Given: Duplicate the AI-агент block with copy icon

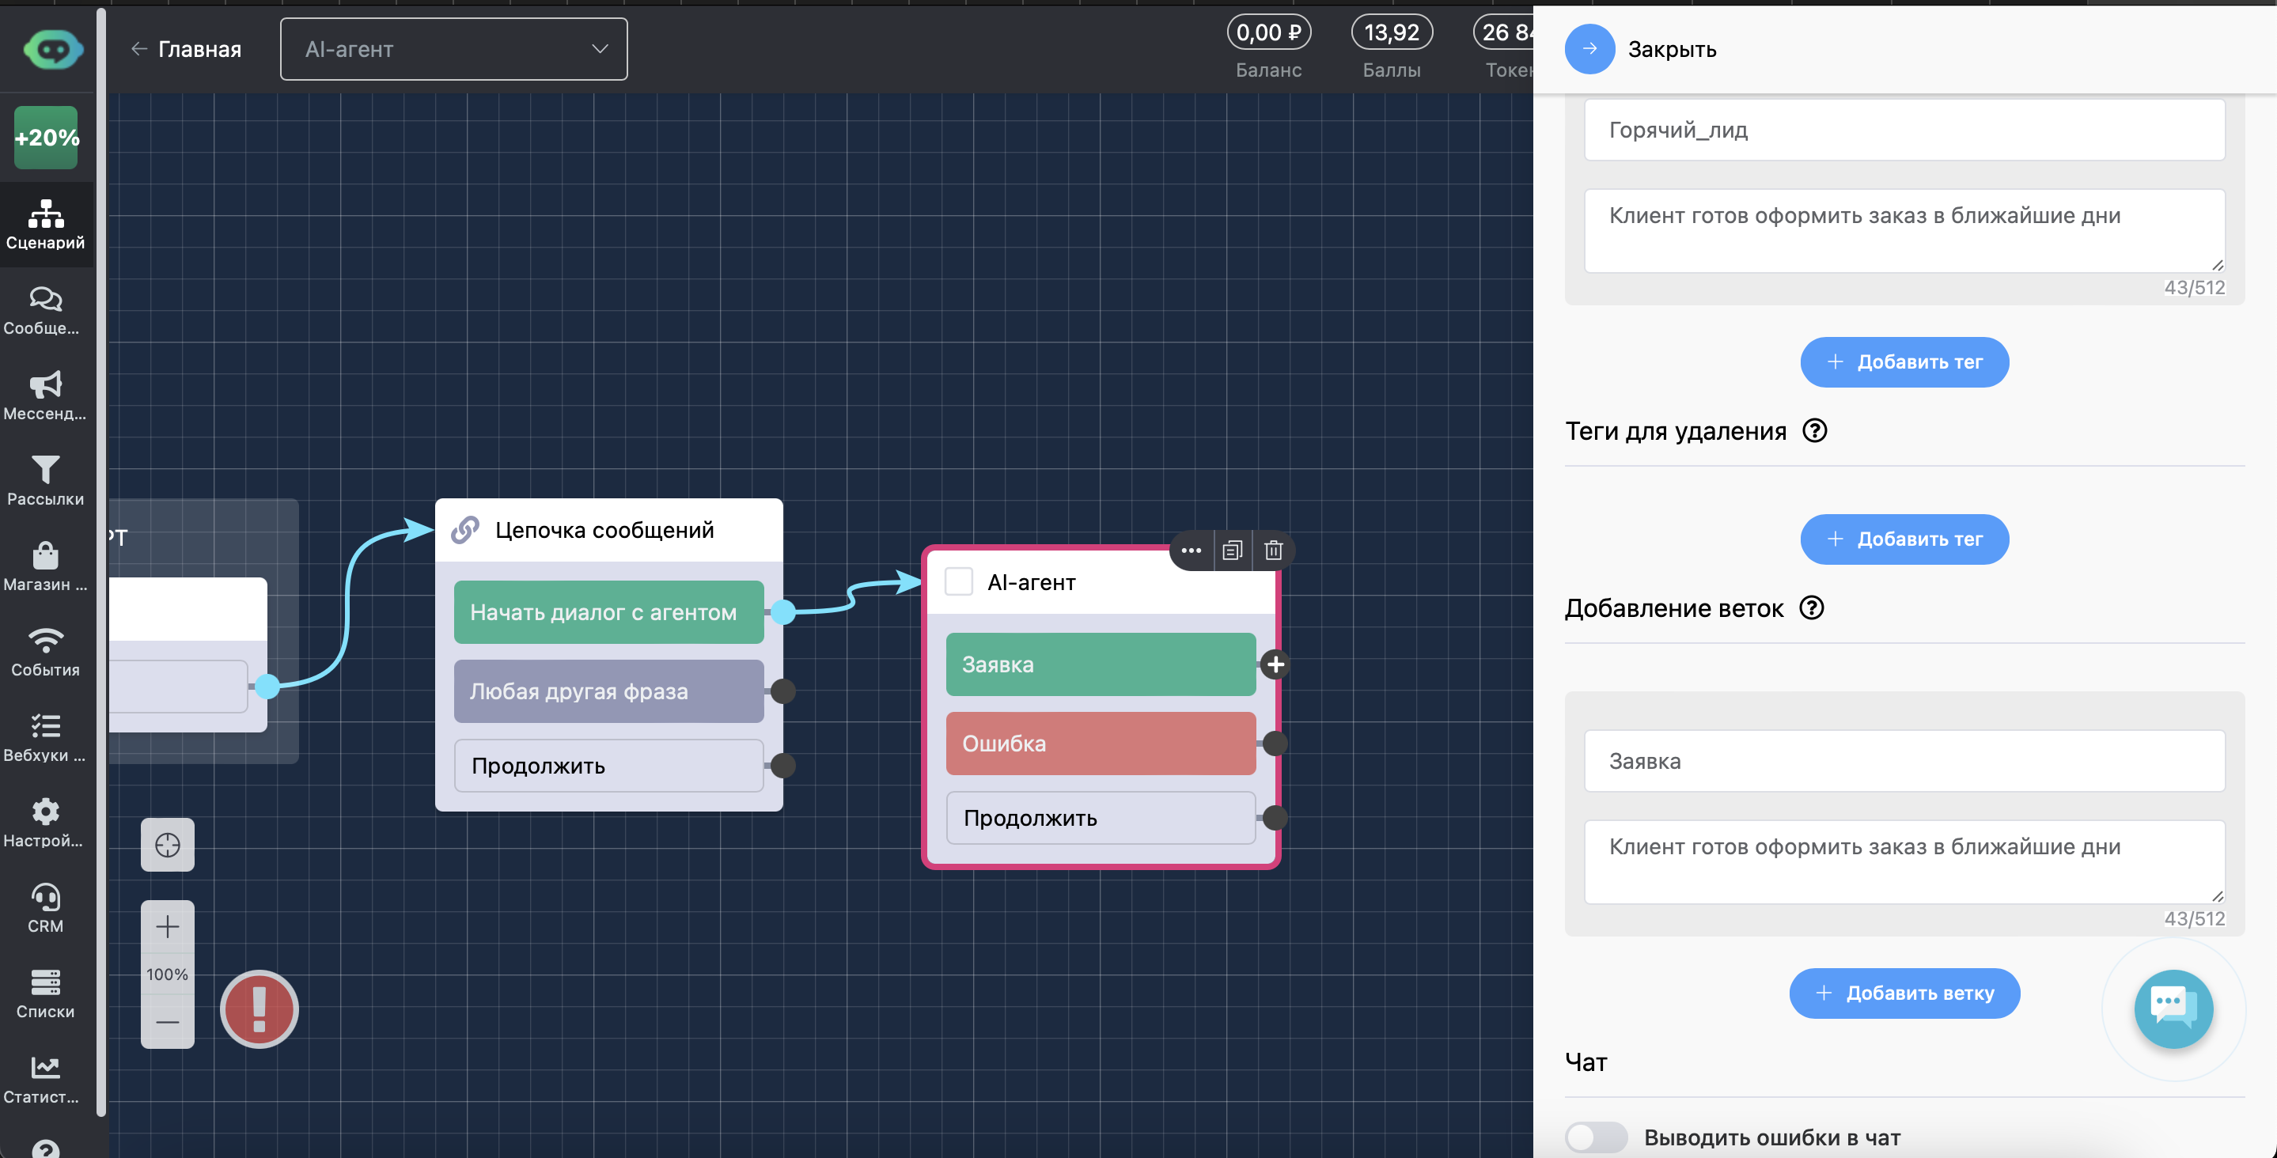Looking at the screenshot, I should click(x=1232, y=551).
